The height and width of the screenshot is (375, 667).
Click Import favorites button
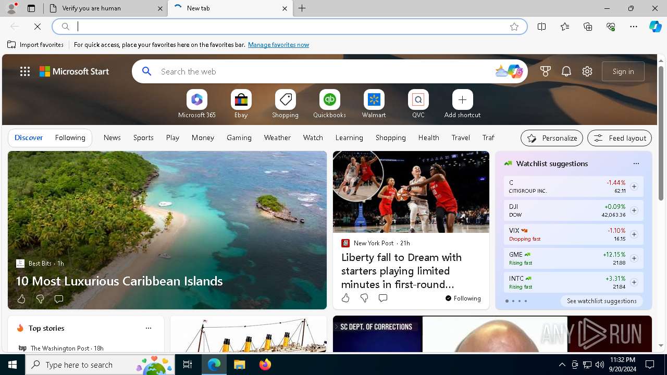coord(35,45)
